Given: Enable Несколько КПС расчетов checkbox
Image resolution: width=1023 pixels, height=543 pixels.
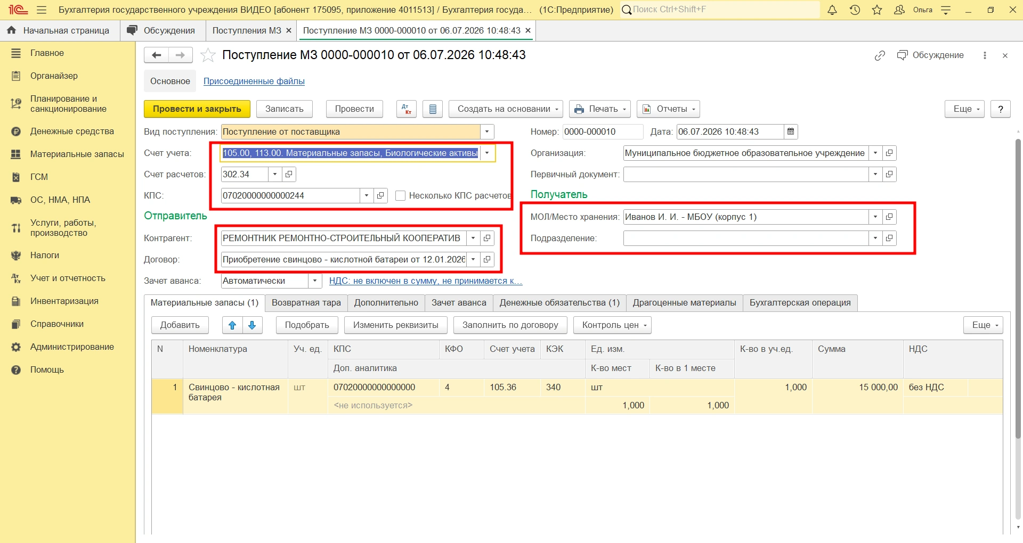Looking at the screenshot, I should [401, 196].
